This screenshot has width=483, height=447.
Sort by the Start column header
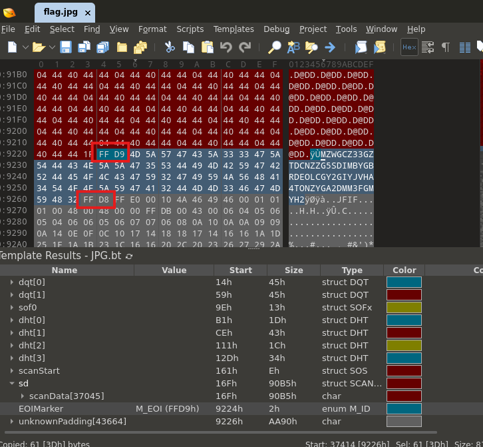click(241, 270)
